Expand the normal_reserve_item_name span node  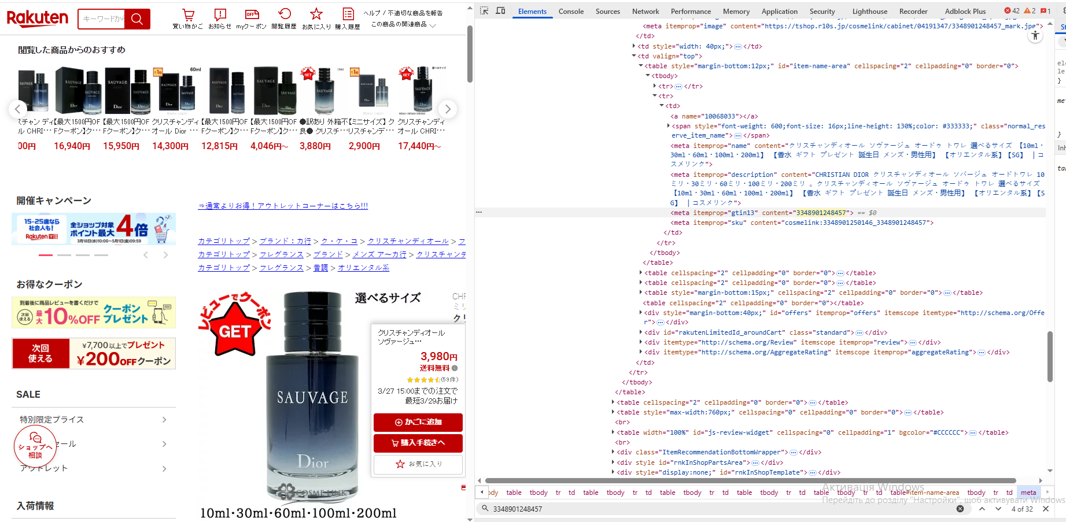(x=669, y=126)
